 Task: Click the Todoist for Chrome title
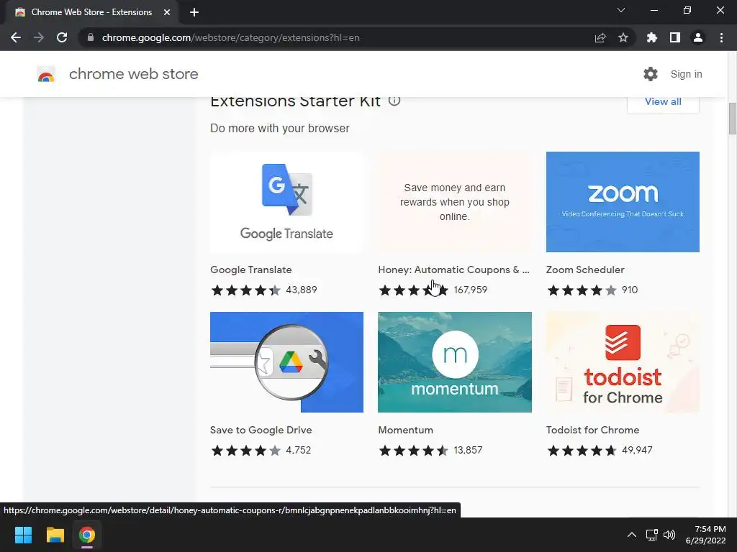point(593,430)
